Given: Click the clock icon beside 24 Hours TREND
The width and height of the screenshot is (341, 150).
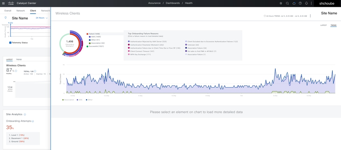Looking at the screenshot, I should pos(265,16).
